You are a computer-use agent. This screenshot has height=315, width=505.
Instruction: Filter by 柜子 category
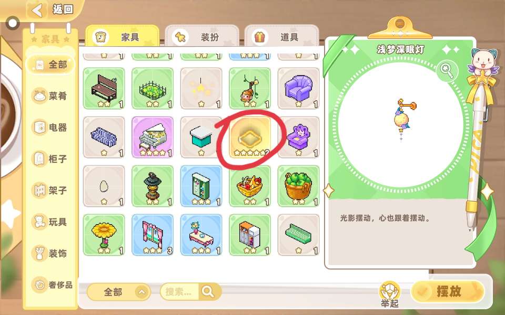pyautogui.click(x=50, y=159)
